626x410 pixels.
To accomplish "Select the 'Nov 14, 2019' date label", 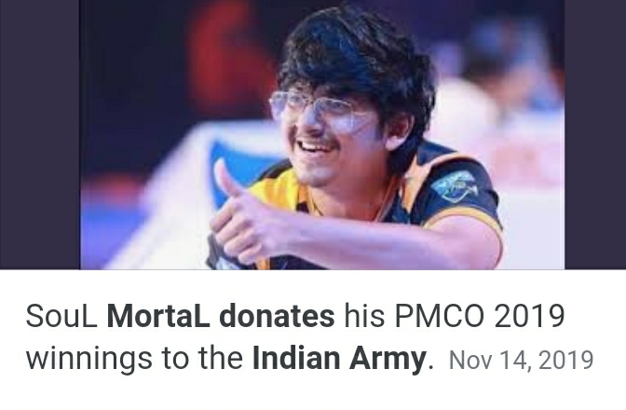I will click(521, 360).
